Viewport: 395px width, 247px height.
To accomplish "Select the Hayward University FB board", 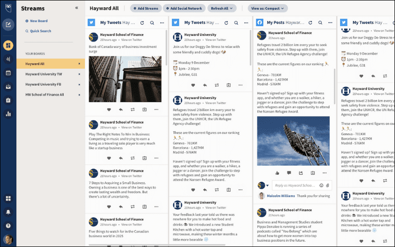I will coord(43,84).
